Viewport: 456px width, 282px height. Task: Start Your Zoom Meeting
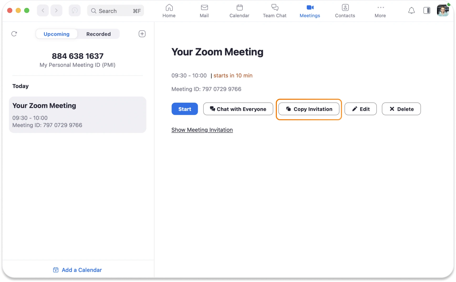pos(184,109)
